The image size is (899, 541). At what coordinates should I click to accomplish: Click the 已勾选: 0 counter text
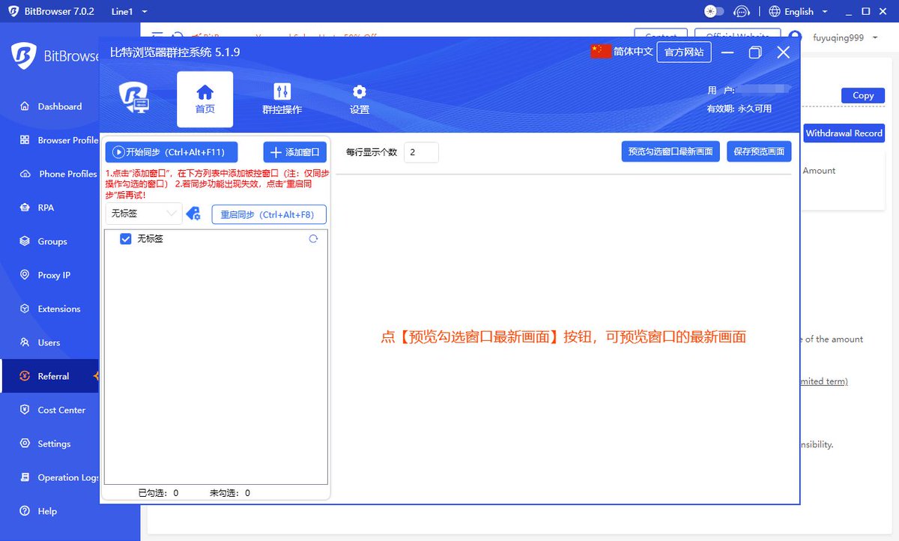pyautogui.click(x=158, y=493)
